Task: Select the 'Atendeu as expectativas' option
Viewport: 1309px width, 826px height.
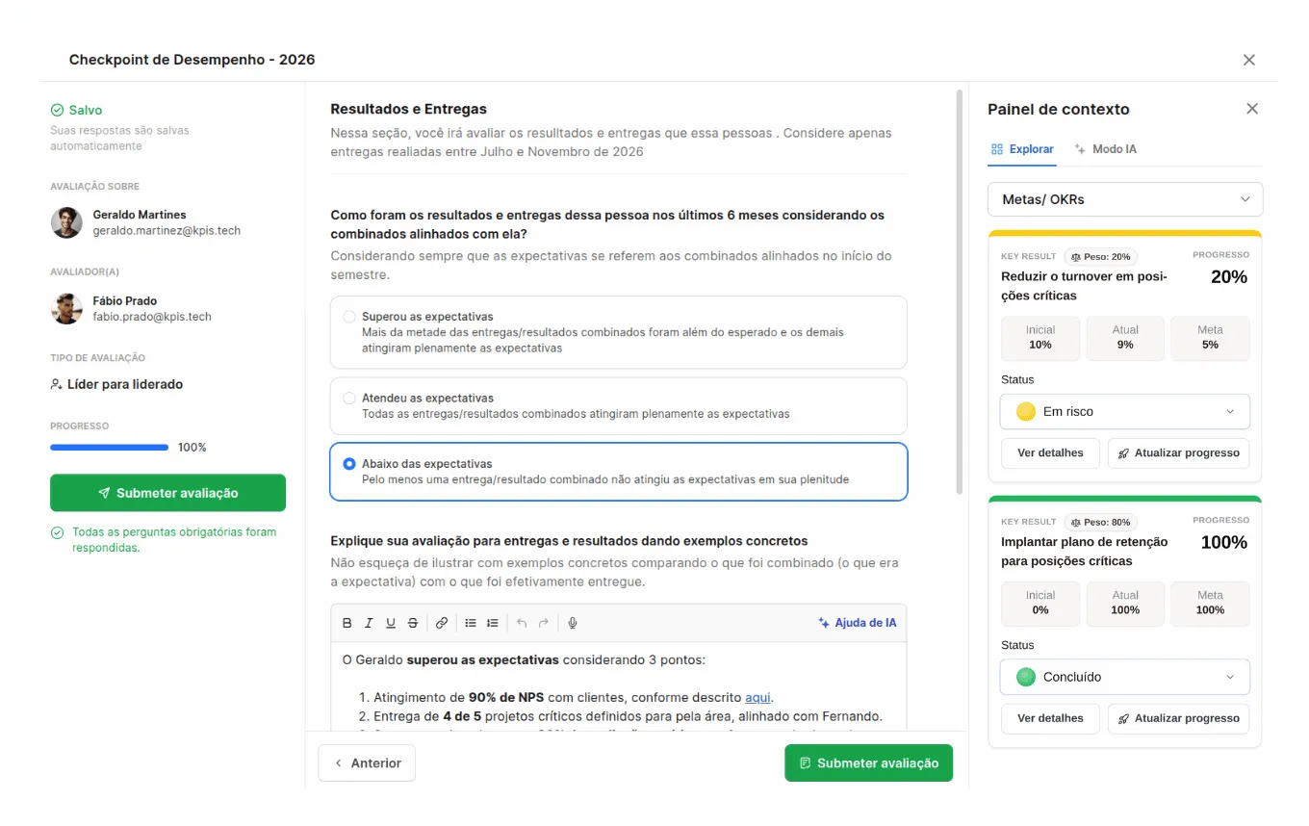Action: [619, 405]
